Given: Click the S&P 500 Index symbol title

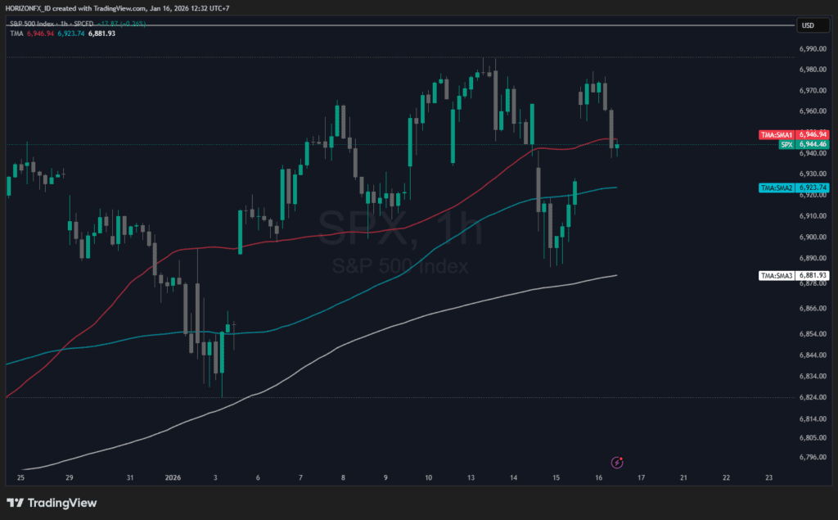Looking at the screenshot, I should [x=34, y=25].
